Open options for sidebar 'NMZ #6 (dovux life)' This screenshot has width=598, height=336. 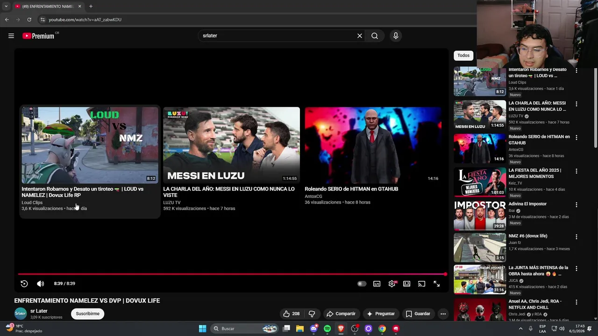point(576,237)
